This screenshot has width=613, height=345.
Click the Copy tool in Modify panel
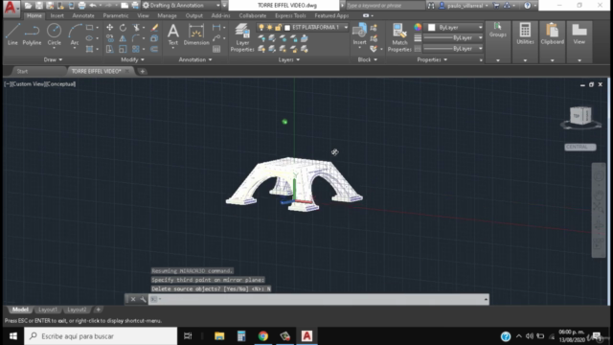(x=110, y=38)
